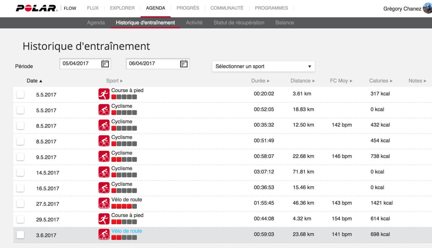Screen dimensions: 432x248
Task: Click road bike icon for 27.5.2017 session
Action: [x=104, y=203]
